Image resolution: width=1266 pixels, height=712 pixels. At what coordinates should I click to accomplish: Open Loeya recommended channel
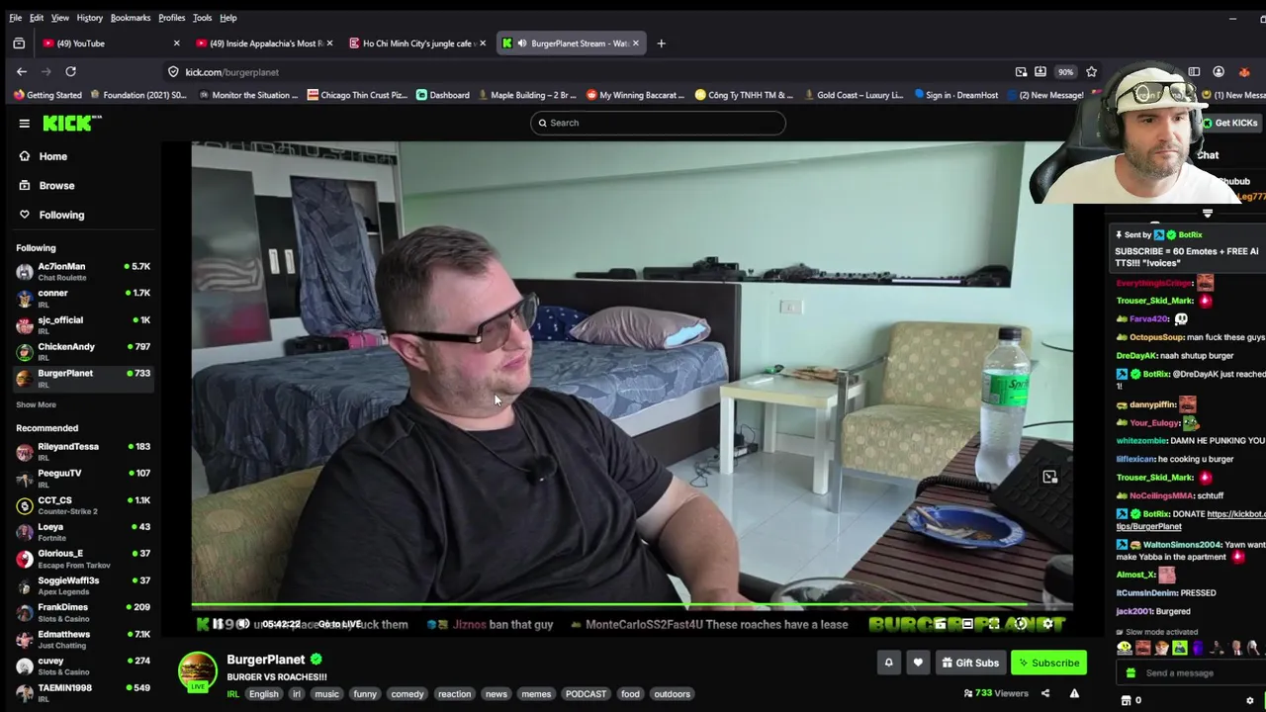[83, 532]
